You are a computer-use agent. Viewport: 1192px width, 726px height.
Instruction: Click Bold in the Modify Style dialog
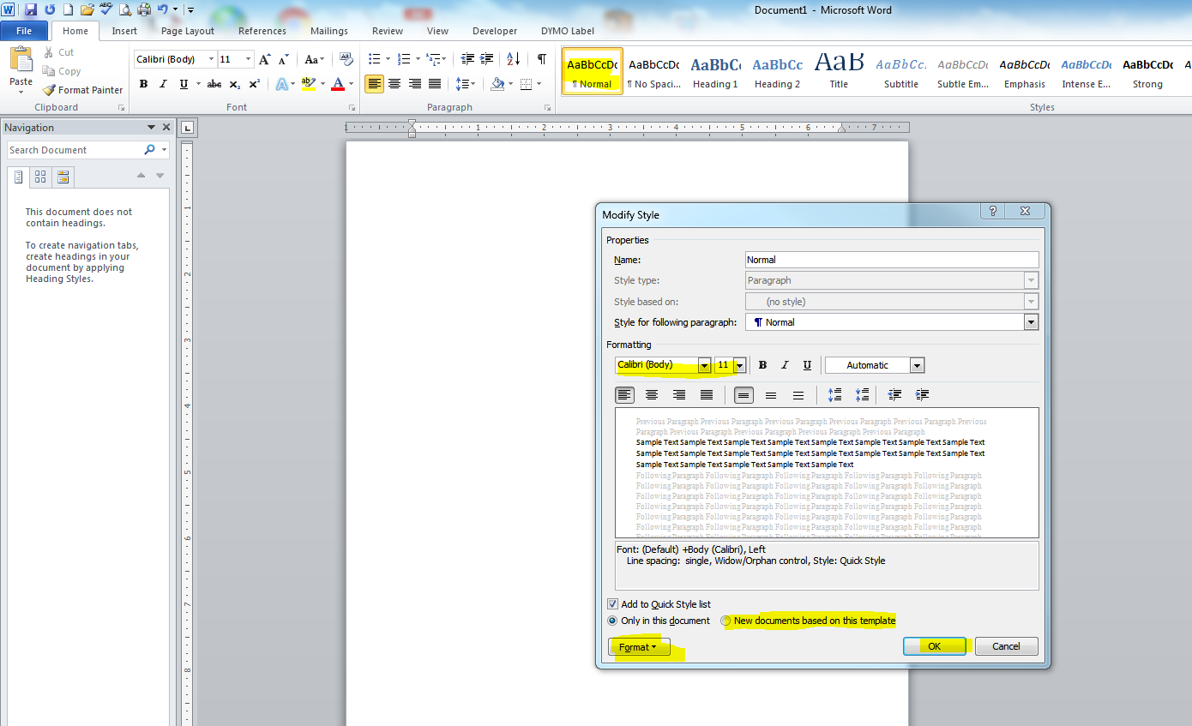[762, 365]
